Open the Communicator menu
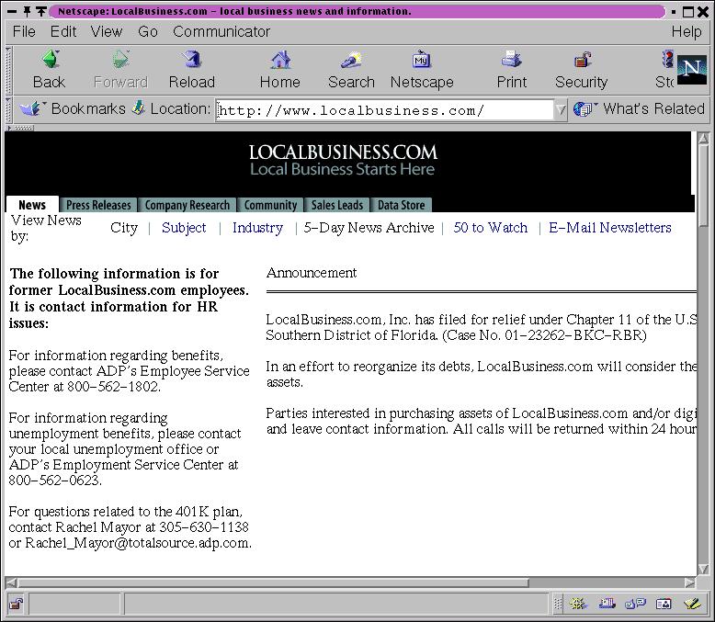Screen dimensions: 715x622 click(221, 31)
